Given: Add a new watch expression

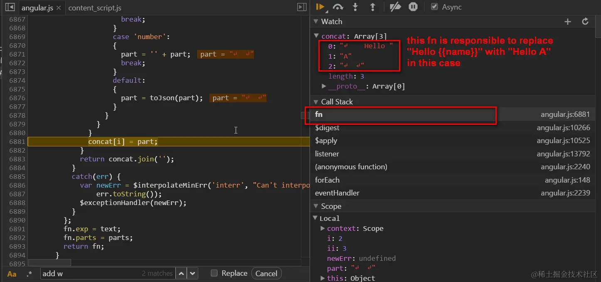Looking at the screenshot, I should tap(568, 22).
